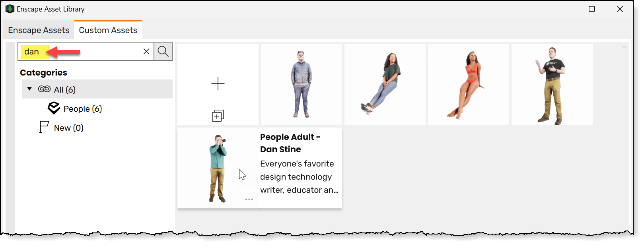Select the gesturing man in black shirt thumbnail
The image size is (644, 246).
[x=552, y=84]
